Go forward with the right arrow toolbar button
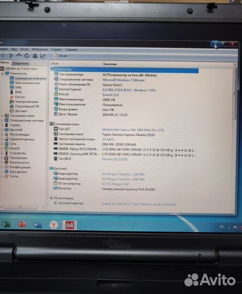 (11, 56)
